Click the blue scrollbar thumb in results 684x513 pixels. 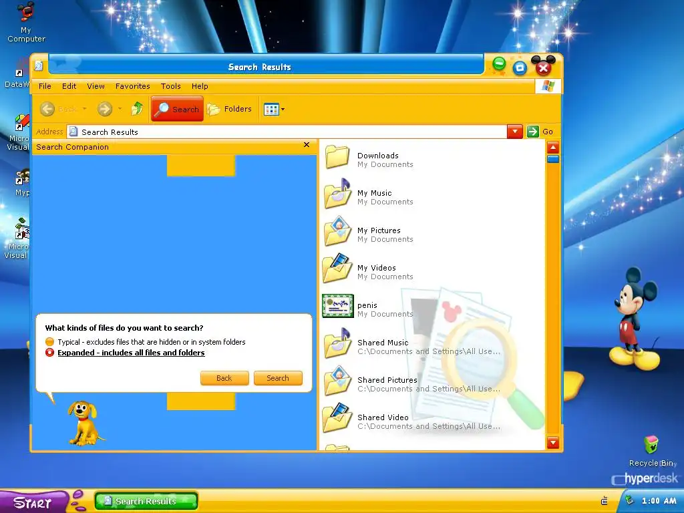tap(553, 159)
